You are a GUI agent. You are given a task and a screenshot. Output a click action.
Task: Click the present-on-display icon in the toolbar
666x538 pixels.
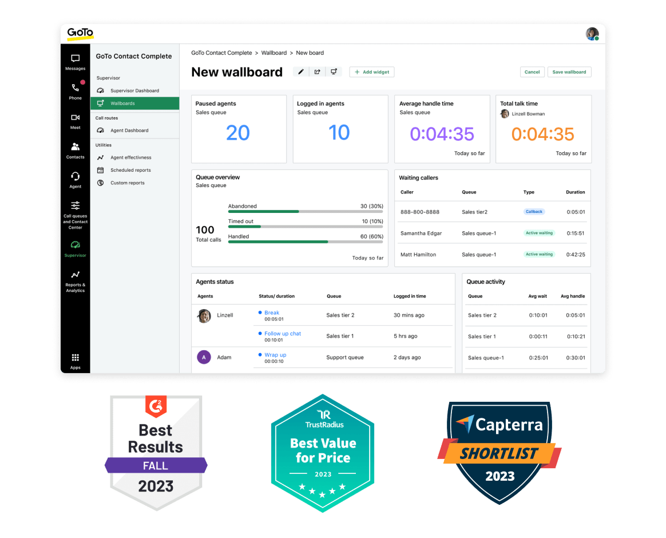tap(334, 72)
